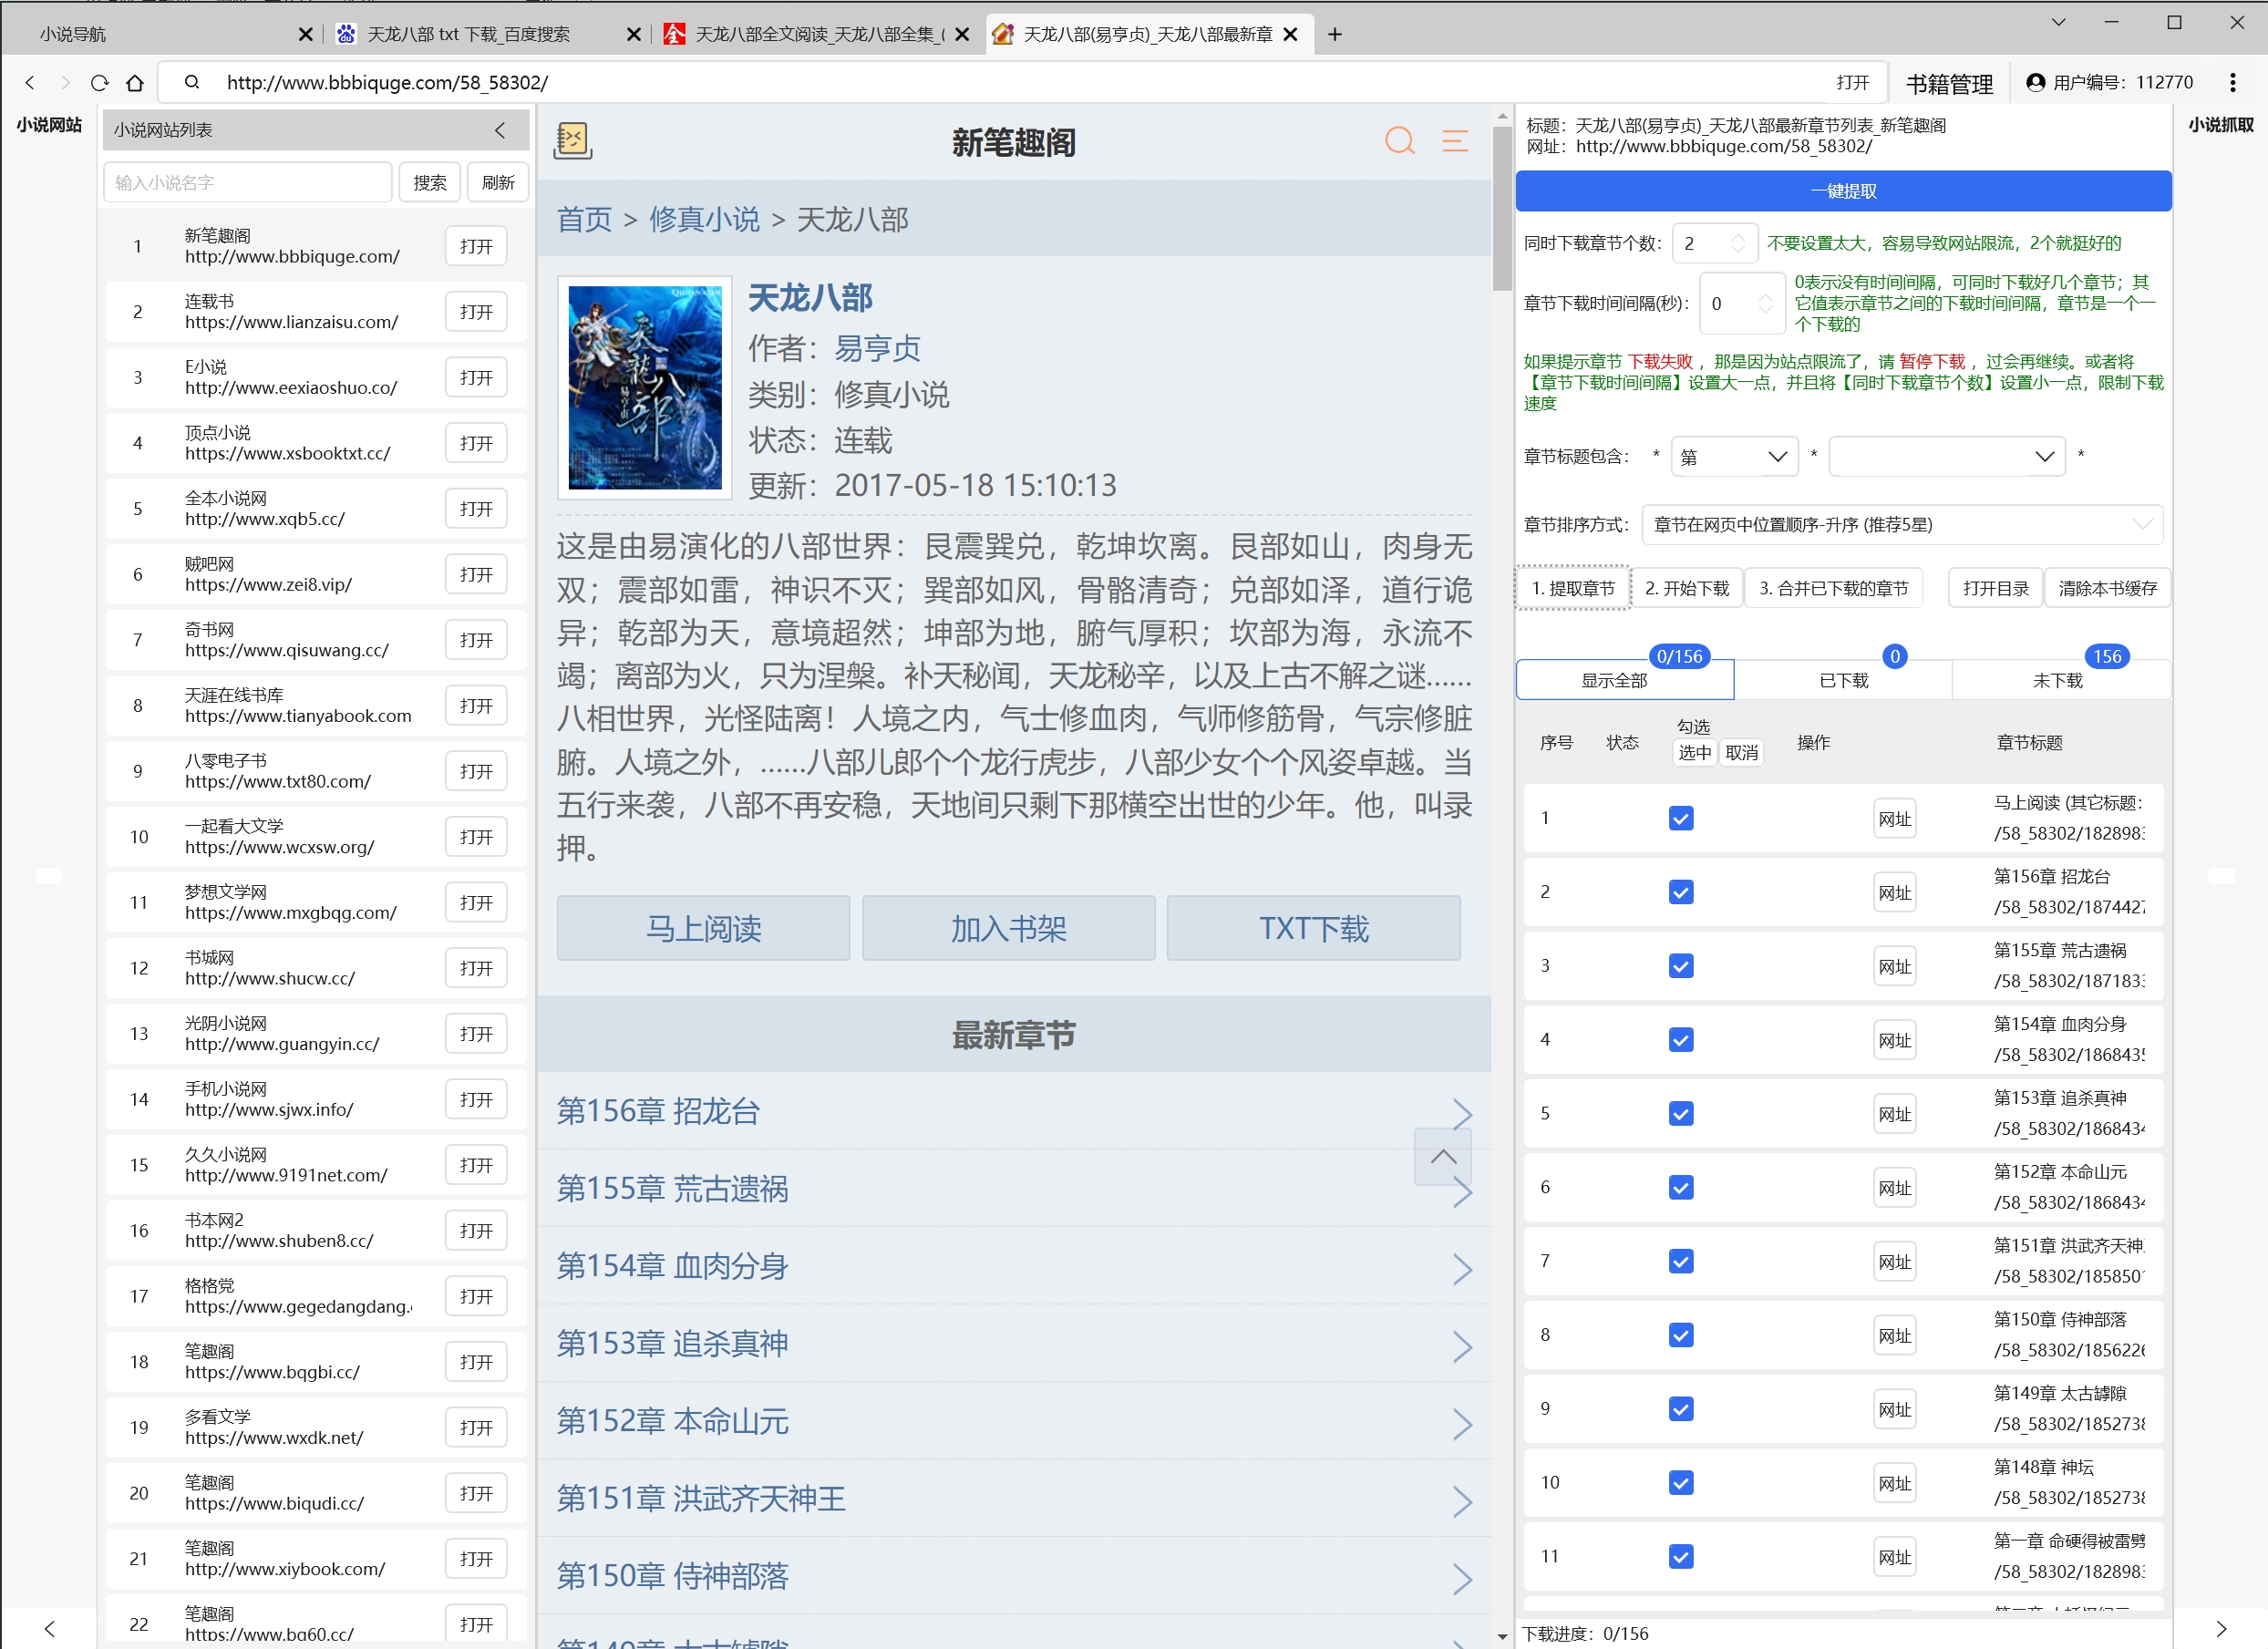Click the 新笔趣阁 bookshelf logo icon
The height and width of the screenshot is (1649, 2268).
click(x=573, y=141)
